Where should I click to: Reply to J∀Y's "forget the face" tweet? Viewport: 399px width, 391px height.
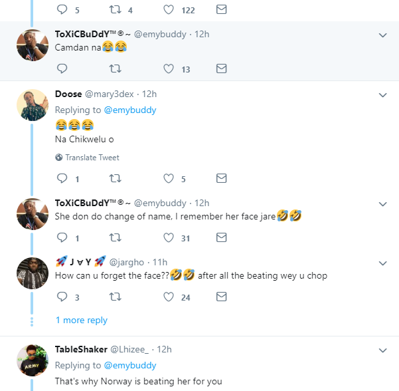[x=62, y=297]
